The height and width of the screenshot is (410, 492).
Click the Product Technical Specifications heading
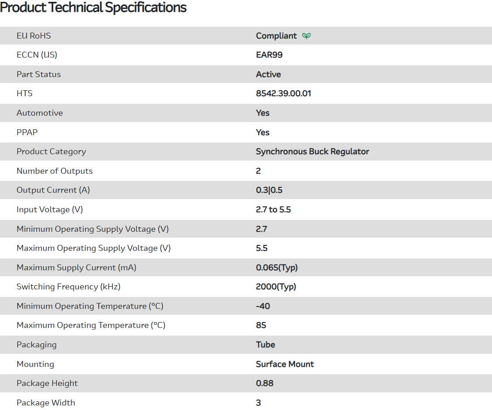coord(93,8)
